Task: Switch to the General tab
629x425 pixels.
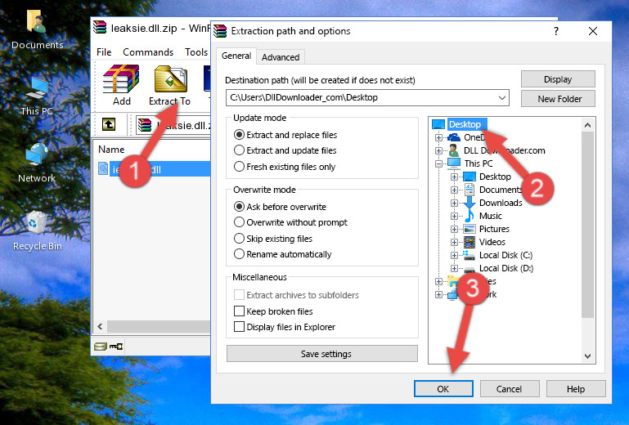Action: click(x=236, y=56)
